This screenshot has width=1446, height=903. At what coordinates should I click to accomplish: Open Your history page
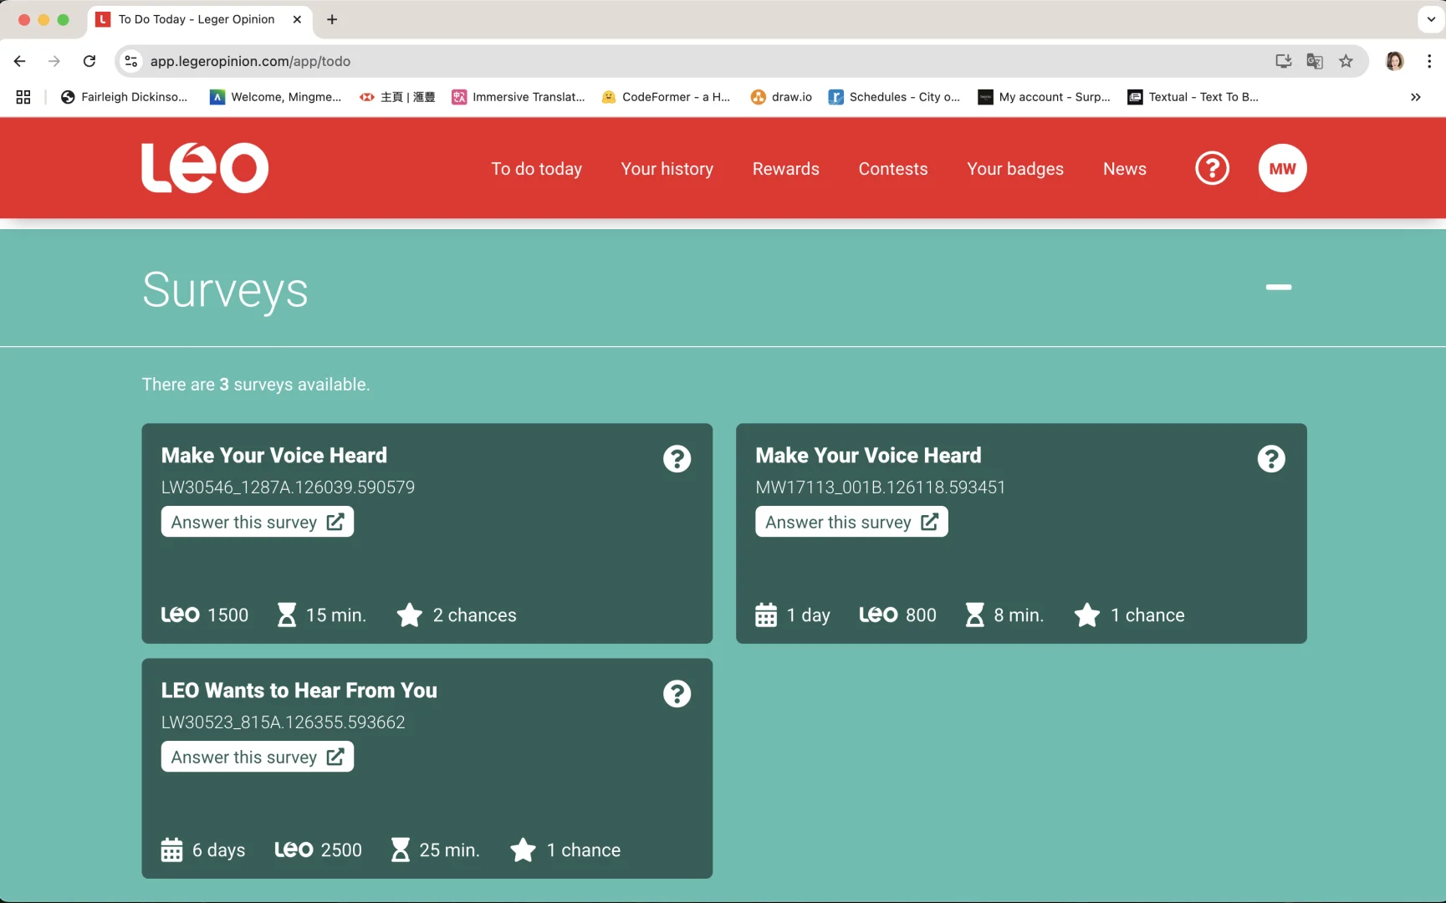coord(667,169)
